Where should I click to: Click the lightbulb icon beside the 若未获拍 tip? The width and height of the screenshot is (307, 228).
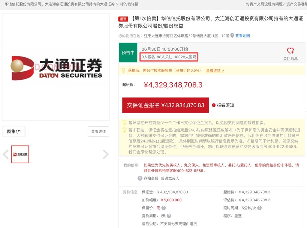click(124, 130)
